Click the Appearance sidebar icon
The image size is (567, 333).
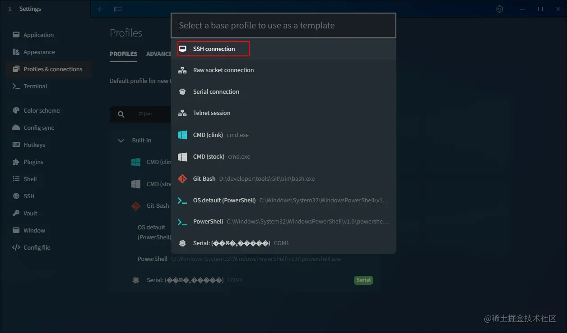pos(16,52)
